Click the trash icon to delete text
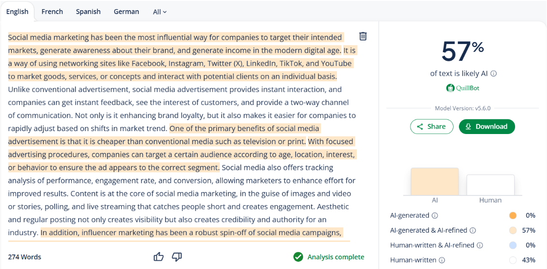The height and width of the screenshot is (269, 547). 363,36
